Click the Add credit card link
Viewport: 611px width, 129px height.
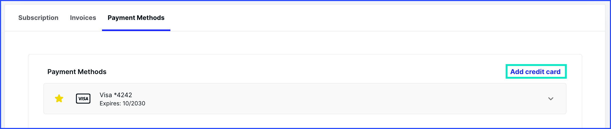tap(535, 72)
